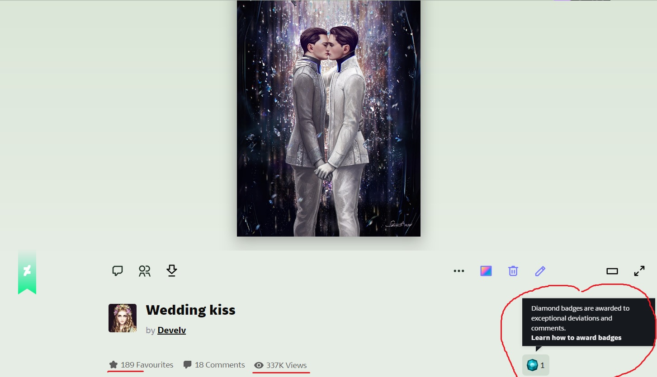Click the 337K Views counter
Image resolution: width=657 pixels, height=377 pixels.
click(280, 365)
